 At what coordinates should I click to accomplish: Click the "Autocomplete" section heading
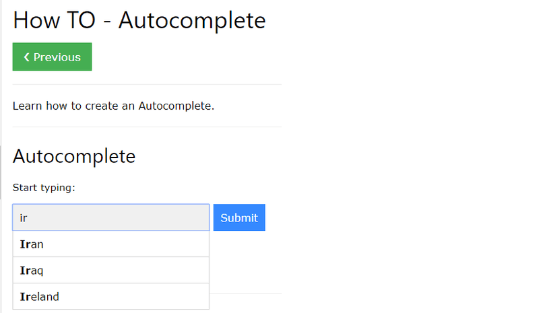74,156
